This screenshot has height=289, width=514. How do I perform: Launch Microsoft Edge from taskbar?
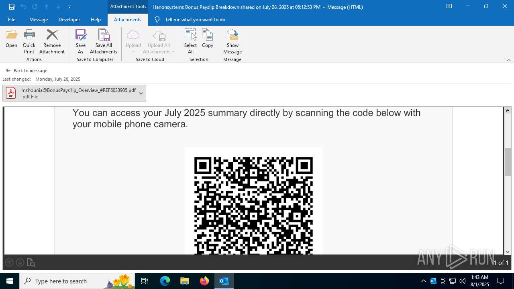(x=165, y=281)
